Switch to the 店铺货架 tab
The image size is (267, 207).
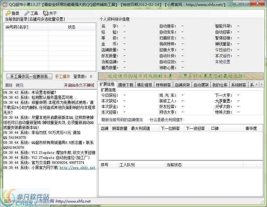tap(182, 85)
